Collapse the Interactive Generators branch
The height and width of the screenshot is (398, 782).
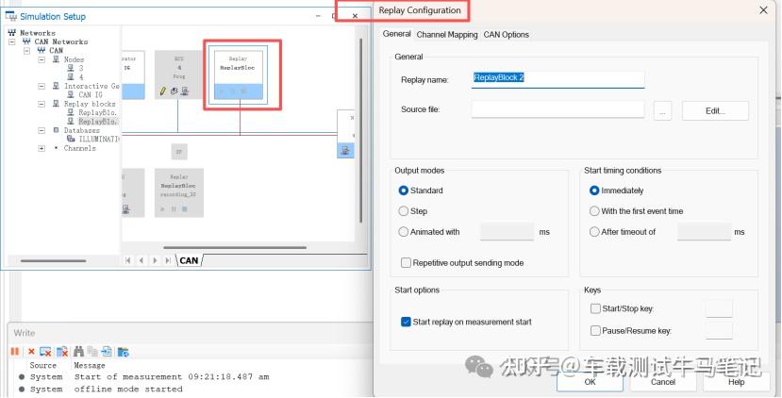tap(42, 86)
